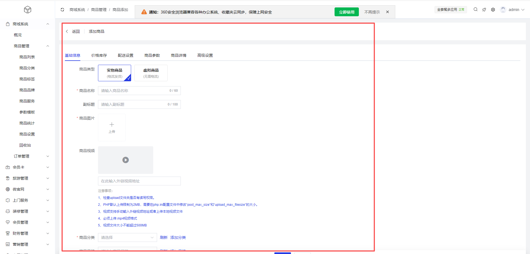Open the settings gear icon
The height and width of the screenshot is (254, 530).
pos(493,10)
